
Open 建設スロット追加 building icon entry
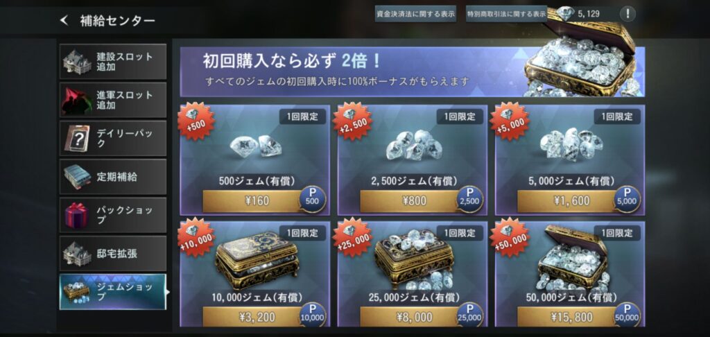pyautogui.click(x=77, y=62)
